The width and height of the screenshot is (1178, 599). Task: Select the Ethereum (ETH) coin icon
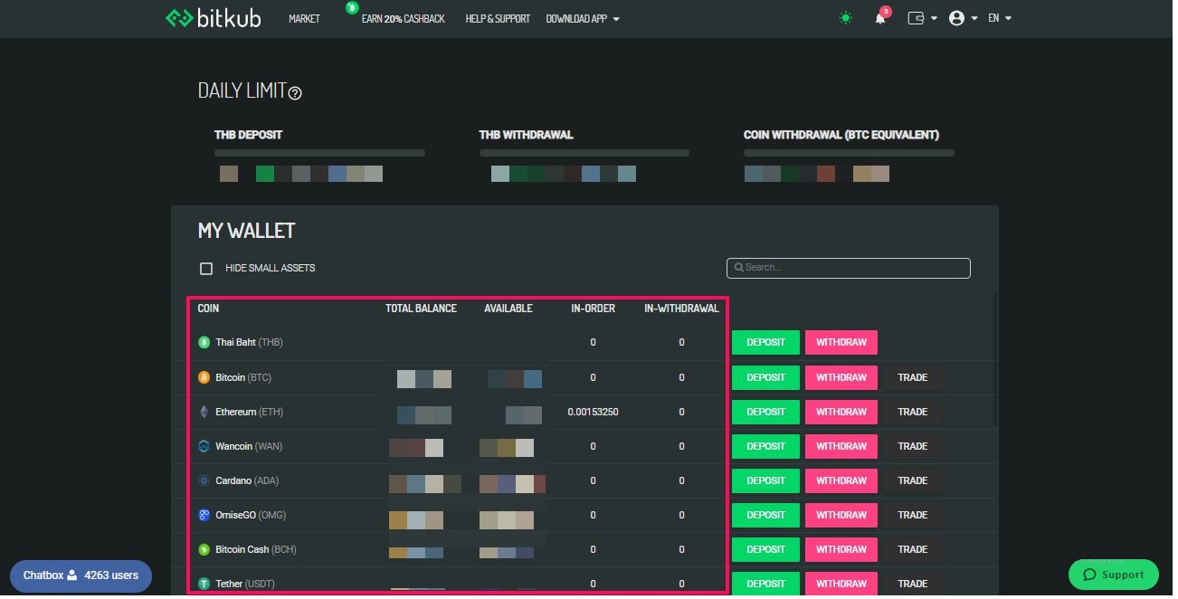(x=206, y=412)
